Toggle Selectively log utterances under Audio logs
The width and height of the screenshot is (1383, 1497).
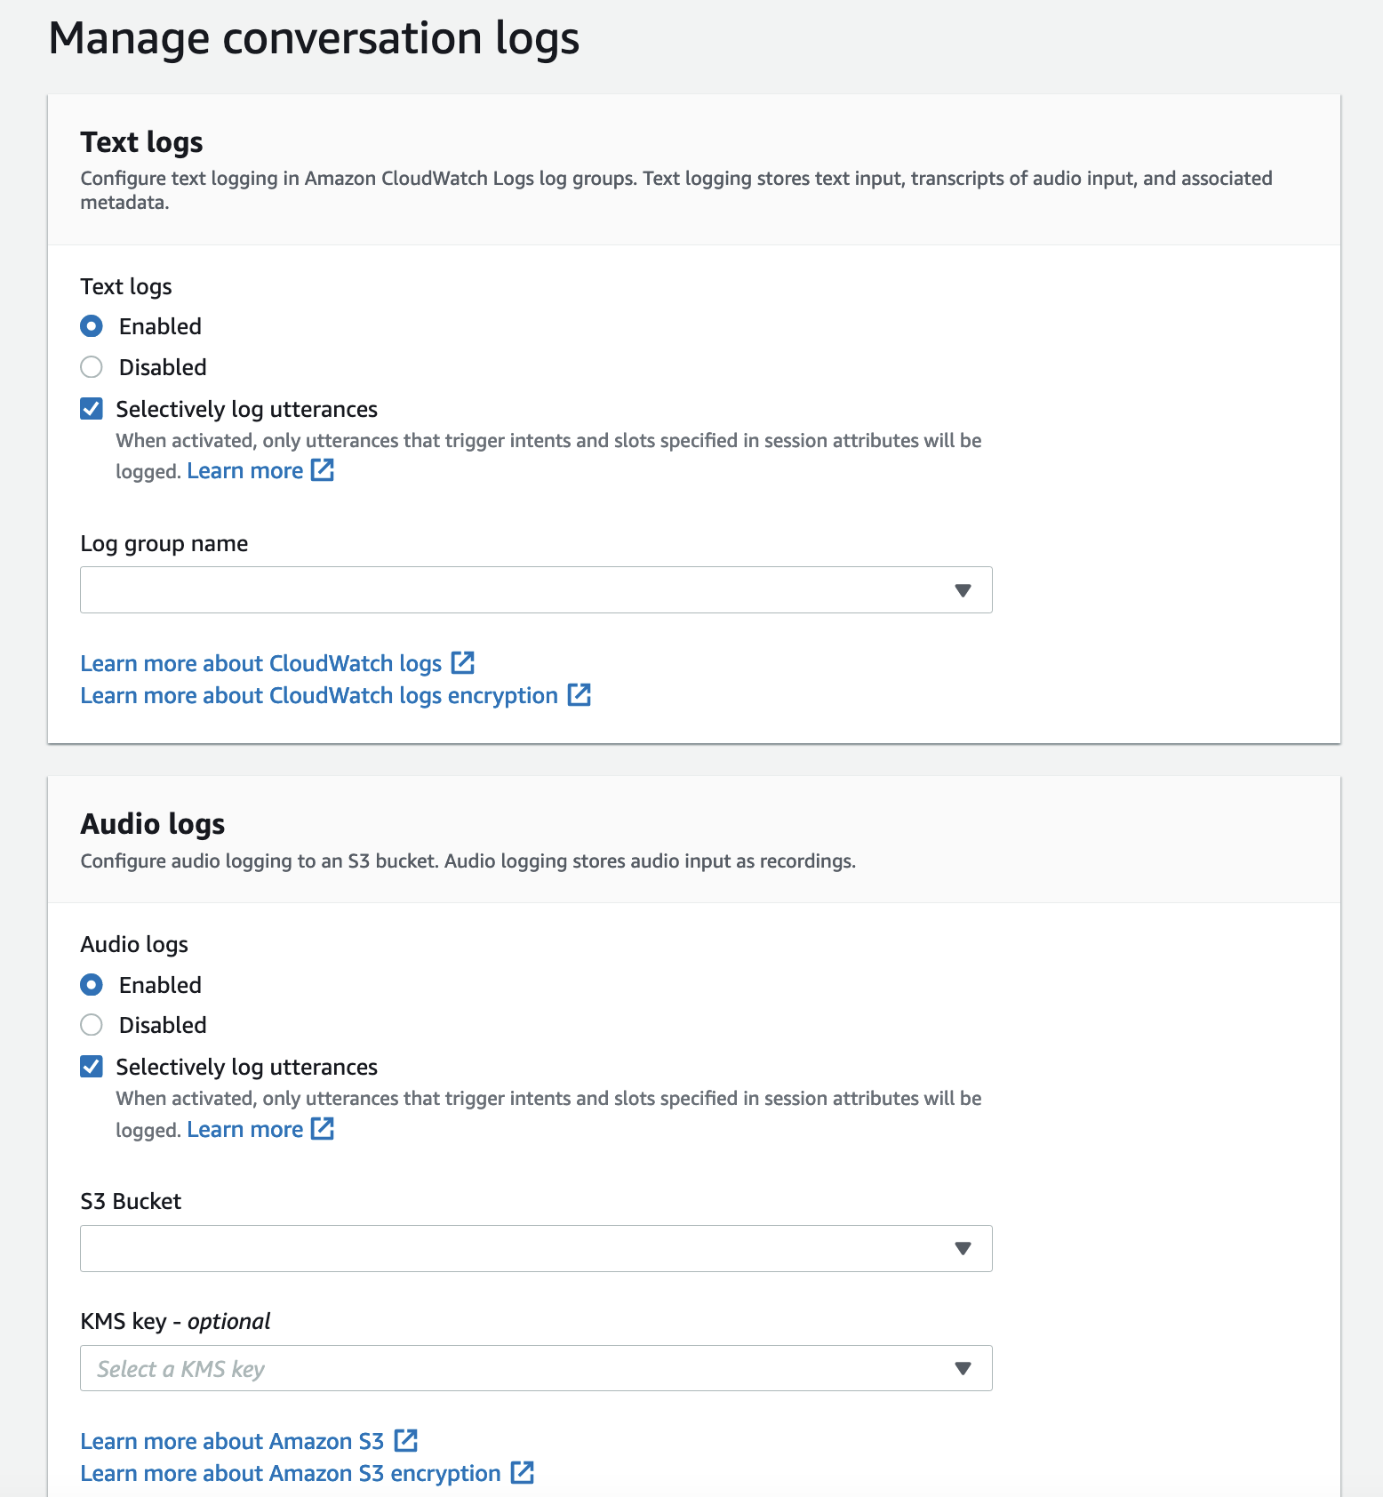click(92, 1067)
